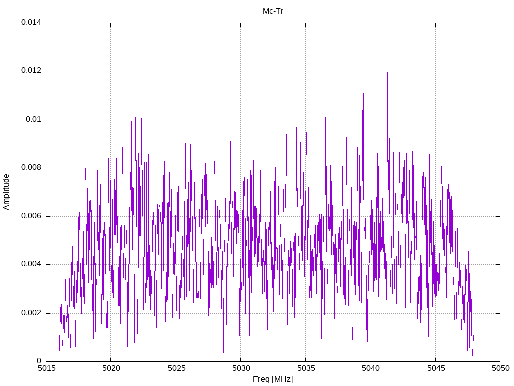Click the 5045 x-axis tick label
Viewport: 514px width, 386px height.
click(x=436, y=368)
